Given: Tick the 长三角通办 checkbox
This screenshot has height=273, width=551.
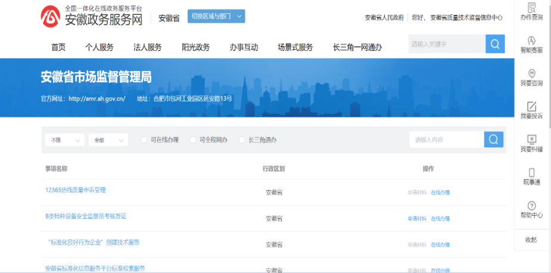Looking at the screenshot, I should [x=242, y=140].
